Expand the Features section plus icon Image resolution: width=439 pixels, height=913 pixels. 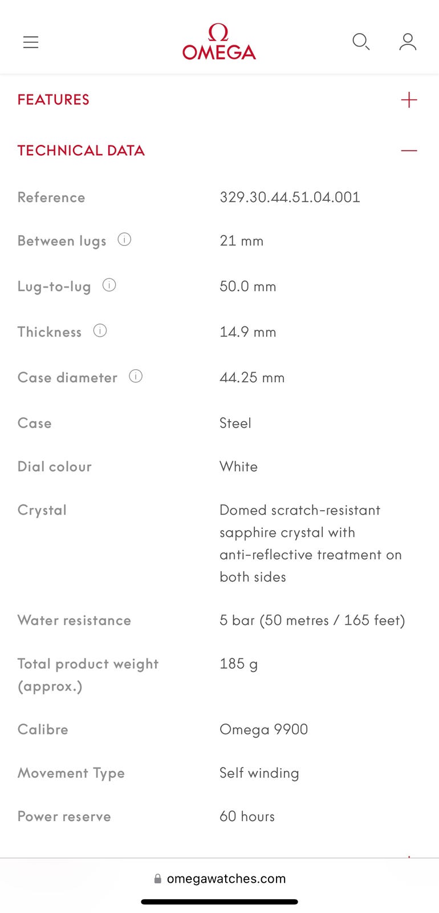[409, 100]
